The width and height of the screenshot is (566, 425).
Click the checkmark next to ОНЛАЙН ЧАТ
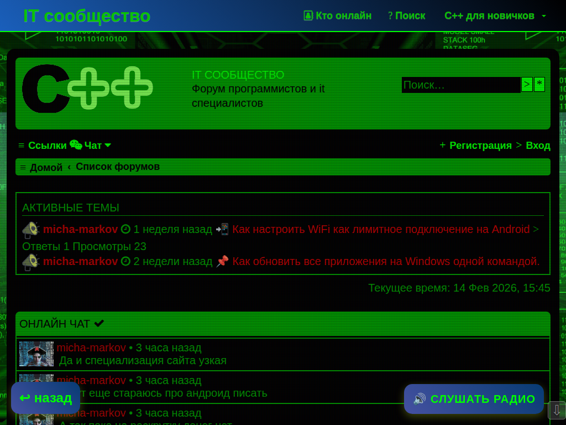pyautogui.click(x=99, y=324)
